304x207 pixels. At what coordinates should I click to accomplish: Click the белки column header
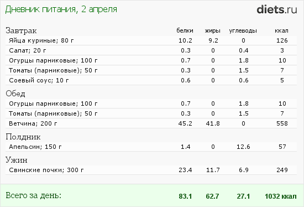click(x=185, y=30)
